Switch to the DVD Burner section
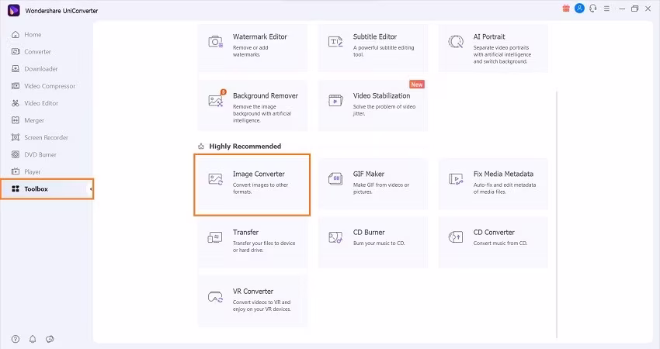The height and width of the screenshot is (349, 660). tap(40, 154)
